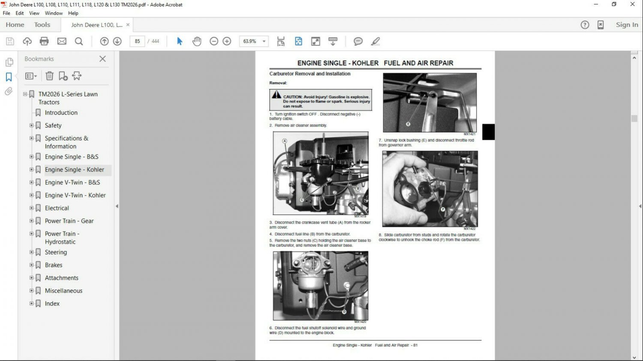643x361 pixels.
Task: Click the Zoom in plus button
Action: (x=227, y=41)
